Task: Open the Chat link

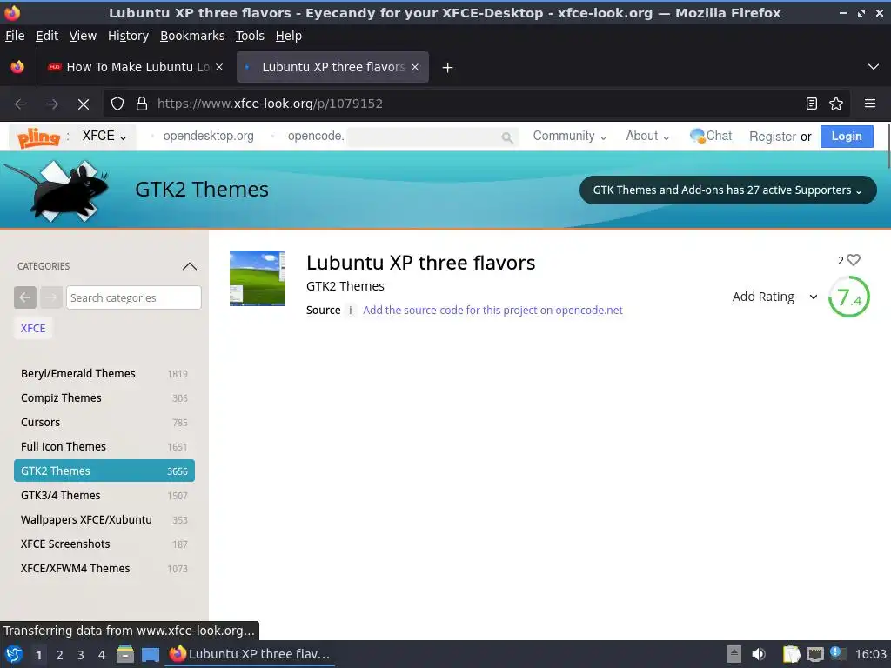Action: pos(711,137)
